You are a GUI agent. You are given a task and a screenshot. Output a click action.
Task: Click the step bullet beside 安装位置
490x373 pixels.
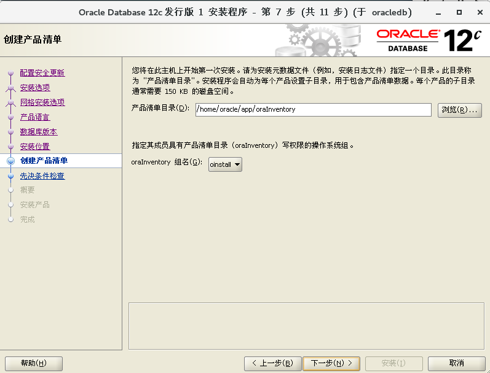(11, 147)
